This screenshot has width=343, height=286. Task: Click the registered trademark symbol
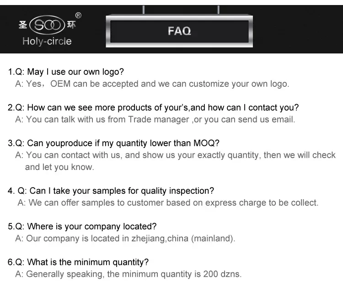(78, 15)
